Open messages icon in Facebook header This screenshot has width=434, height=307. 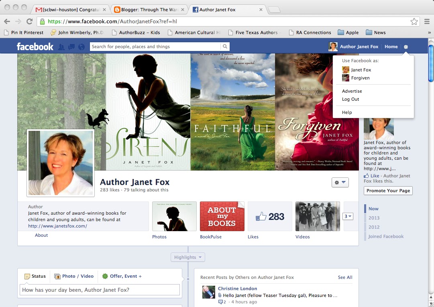coord(71,47)
